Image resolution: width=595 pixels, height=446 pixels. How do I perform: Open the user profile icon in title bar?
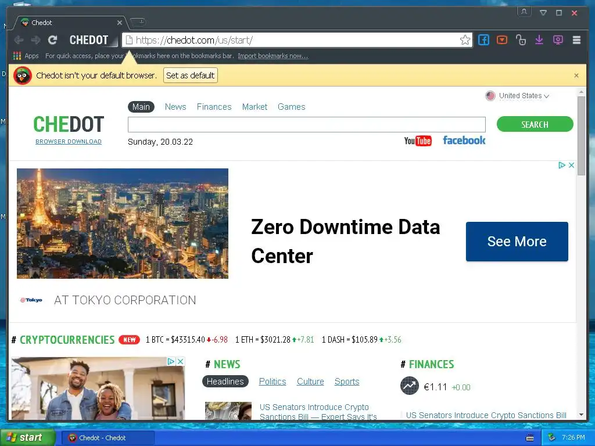coord(524,12)
